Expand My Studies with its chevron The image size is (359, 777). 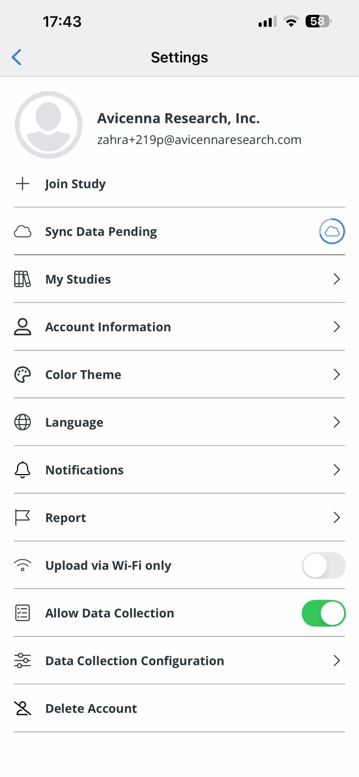(x=336, y=279)
